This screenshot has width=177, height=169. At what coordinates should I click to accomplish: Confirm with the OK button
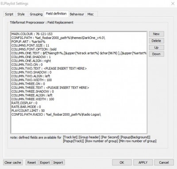click(x=122, y=162)
